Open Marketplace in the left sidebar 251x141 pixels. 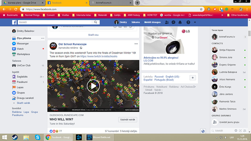click(x=23, y=54)
